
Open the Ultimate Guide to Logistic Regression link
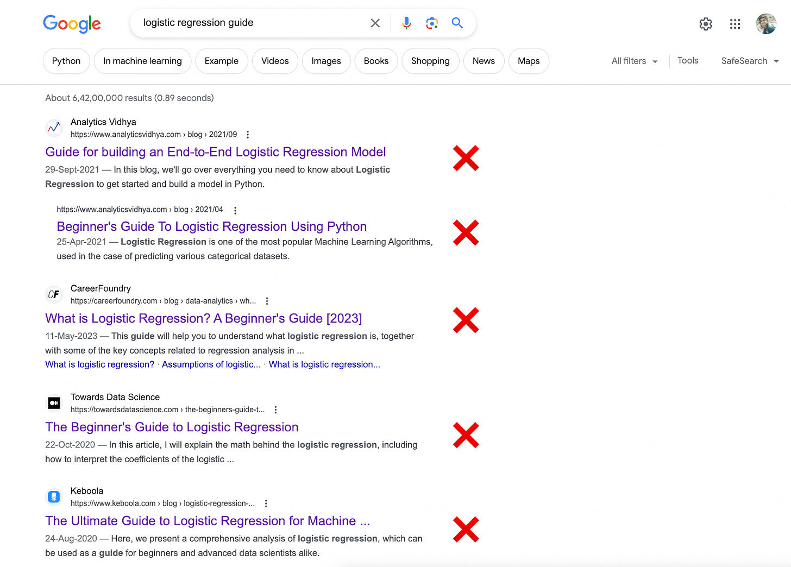tap(207, 521)
